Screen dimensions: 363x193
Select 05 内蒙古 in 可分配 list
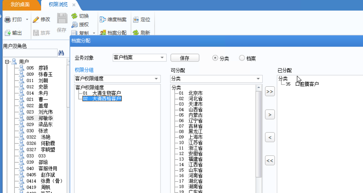191,115
